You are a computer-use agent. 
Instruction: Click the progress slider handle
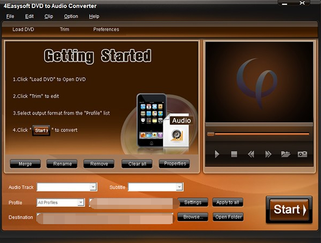210,134
